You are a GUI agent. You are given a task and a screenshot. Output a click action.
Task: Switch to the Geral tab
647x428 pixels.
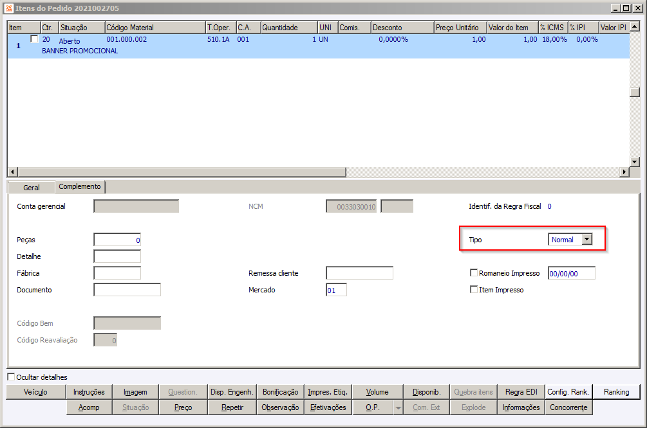pos(32,188)
